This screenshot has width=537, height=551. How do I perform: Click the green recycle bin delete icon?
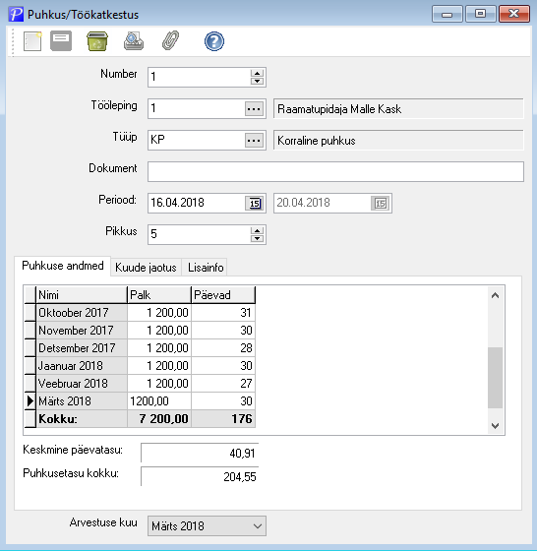point(97,41)
